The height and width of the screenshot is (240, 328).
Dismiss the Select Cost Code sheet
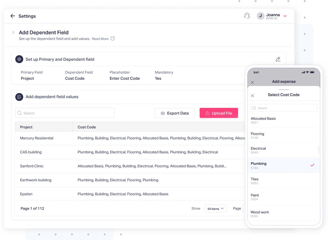point(253,95)
